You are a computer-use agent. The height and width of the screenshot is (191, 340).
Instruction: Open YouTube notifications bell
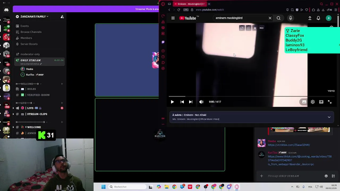tap(318, 18)
